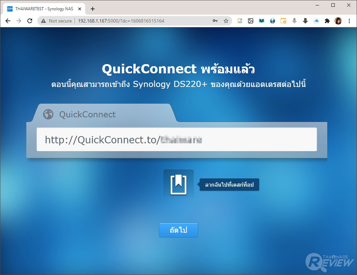Reload the page with refresh icon
Image resolution: width=357 pixels, height=275 pixels.
click(x=30, y=21)
